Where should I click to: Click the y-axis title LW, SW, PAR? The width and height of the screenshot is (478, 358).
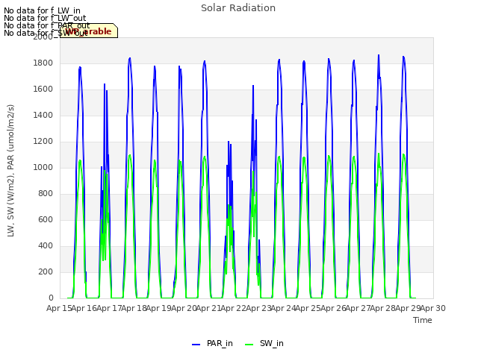point(10,171)
